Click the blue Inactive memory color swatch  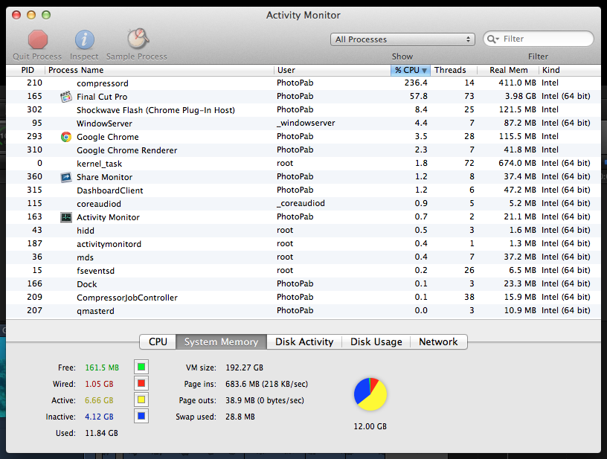point(141,416)
